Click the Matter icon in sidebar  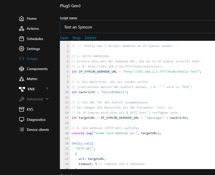tap(22, 79)
